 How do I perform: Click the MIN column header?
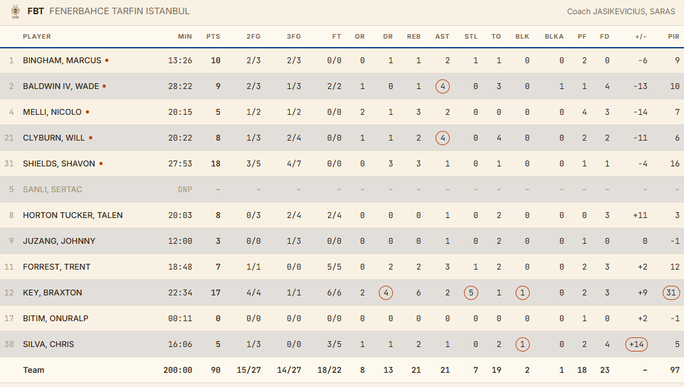185,37
